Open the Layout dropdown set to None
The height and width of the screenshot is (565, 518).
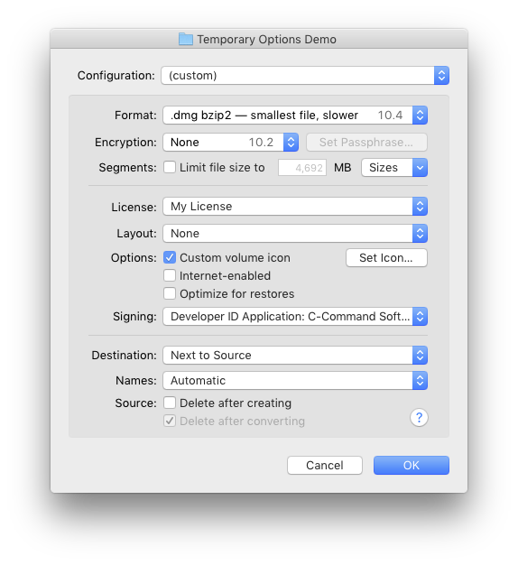click(x=295, y=234)
